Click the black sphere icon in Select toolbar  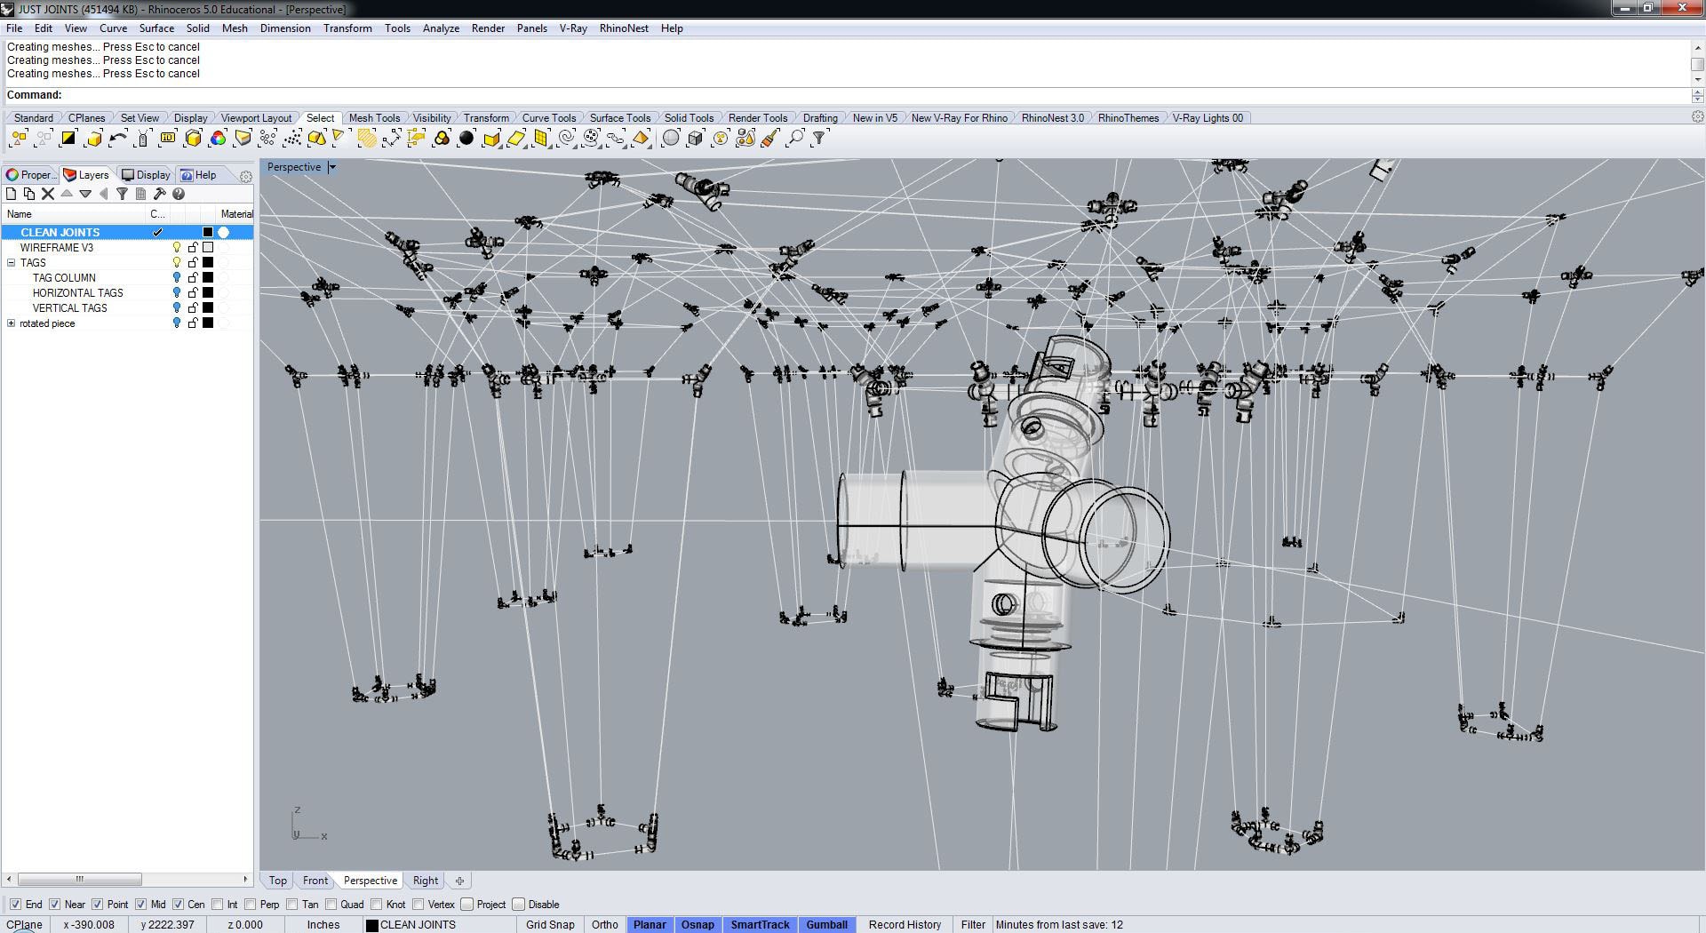(x=466, y=139)
